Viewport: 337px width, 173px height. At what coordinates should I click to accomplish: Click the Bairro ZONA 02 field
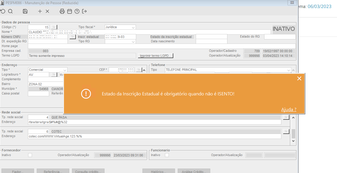pos(46,84)
